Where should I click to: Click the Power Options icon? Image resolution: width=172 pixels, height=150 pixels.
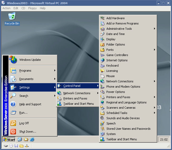point(102,92)
